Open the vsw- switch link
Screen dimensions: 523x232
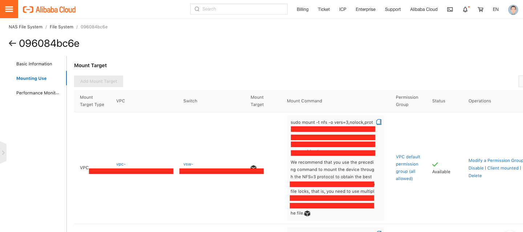click(x=188, y=164)
